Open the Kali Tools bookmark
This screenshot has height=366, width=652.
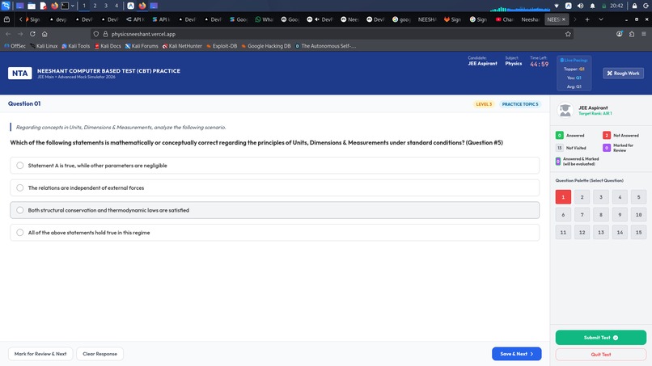click(x=76, y=46)
